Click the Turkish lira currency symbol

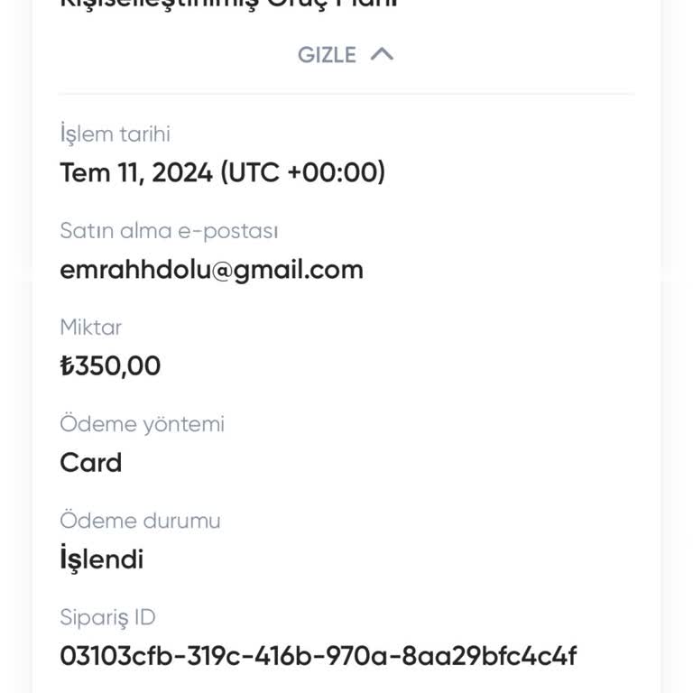(x=66, y=366)
